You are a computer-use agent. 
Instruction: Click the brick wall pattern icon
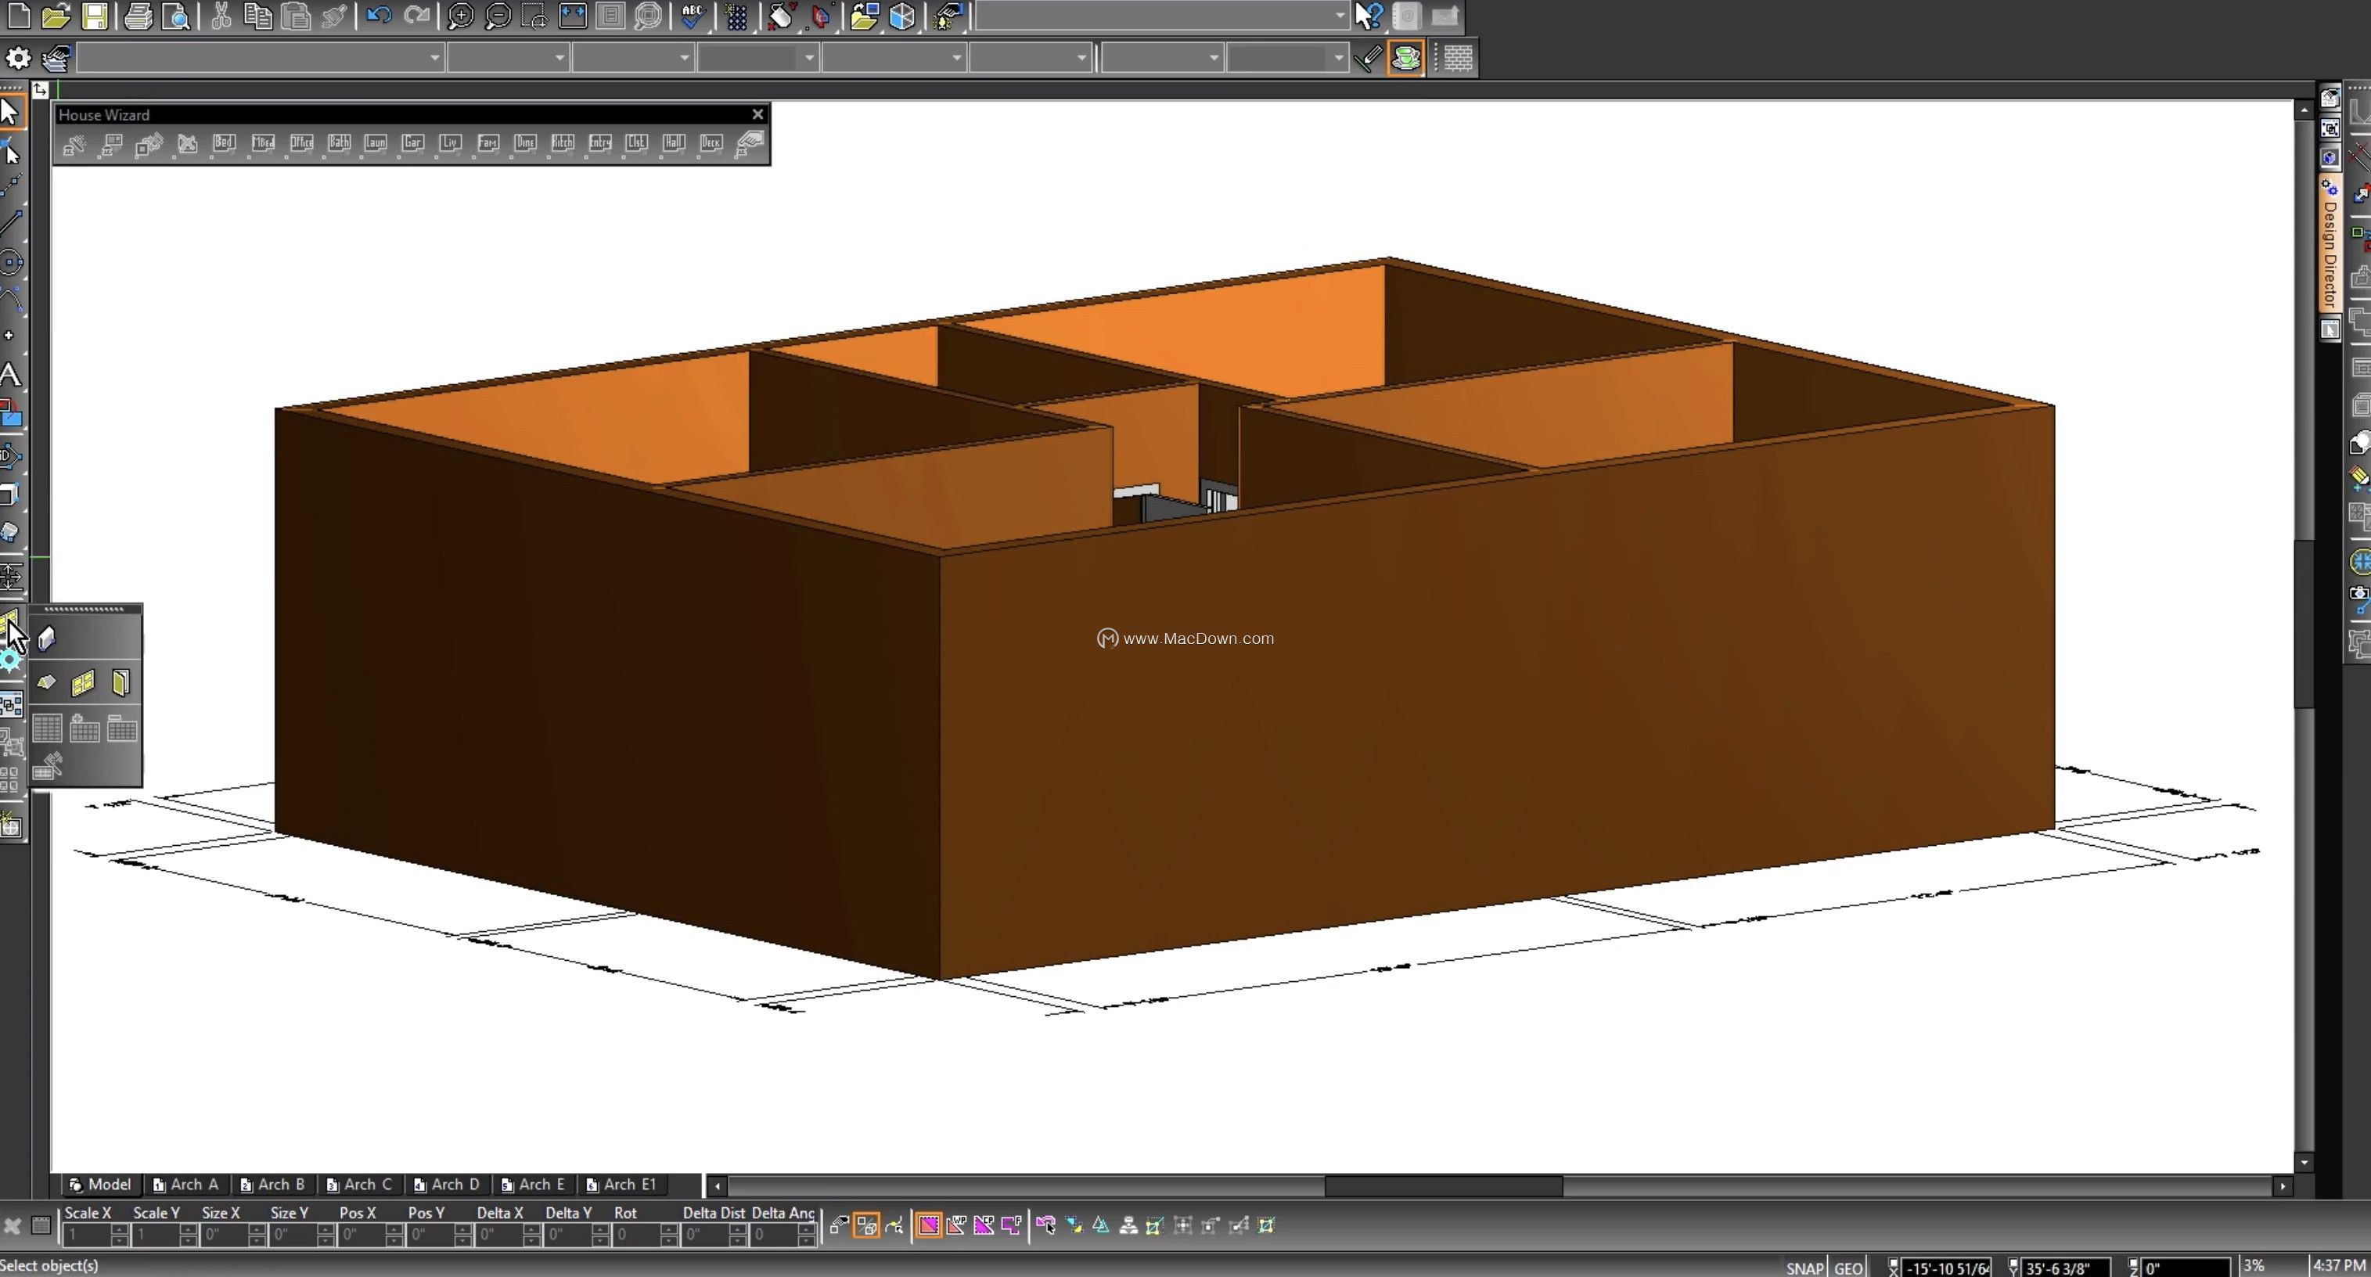click(1457, 58)
